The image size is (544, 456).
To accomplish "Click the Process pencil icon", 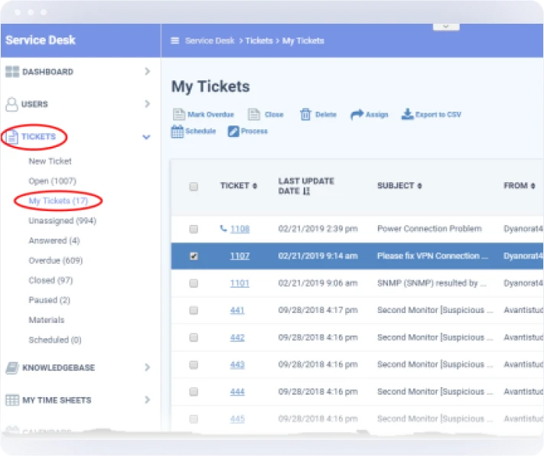I will [x=233, y=132].
